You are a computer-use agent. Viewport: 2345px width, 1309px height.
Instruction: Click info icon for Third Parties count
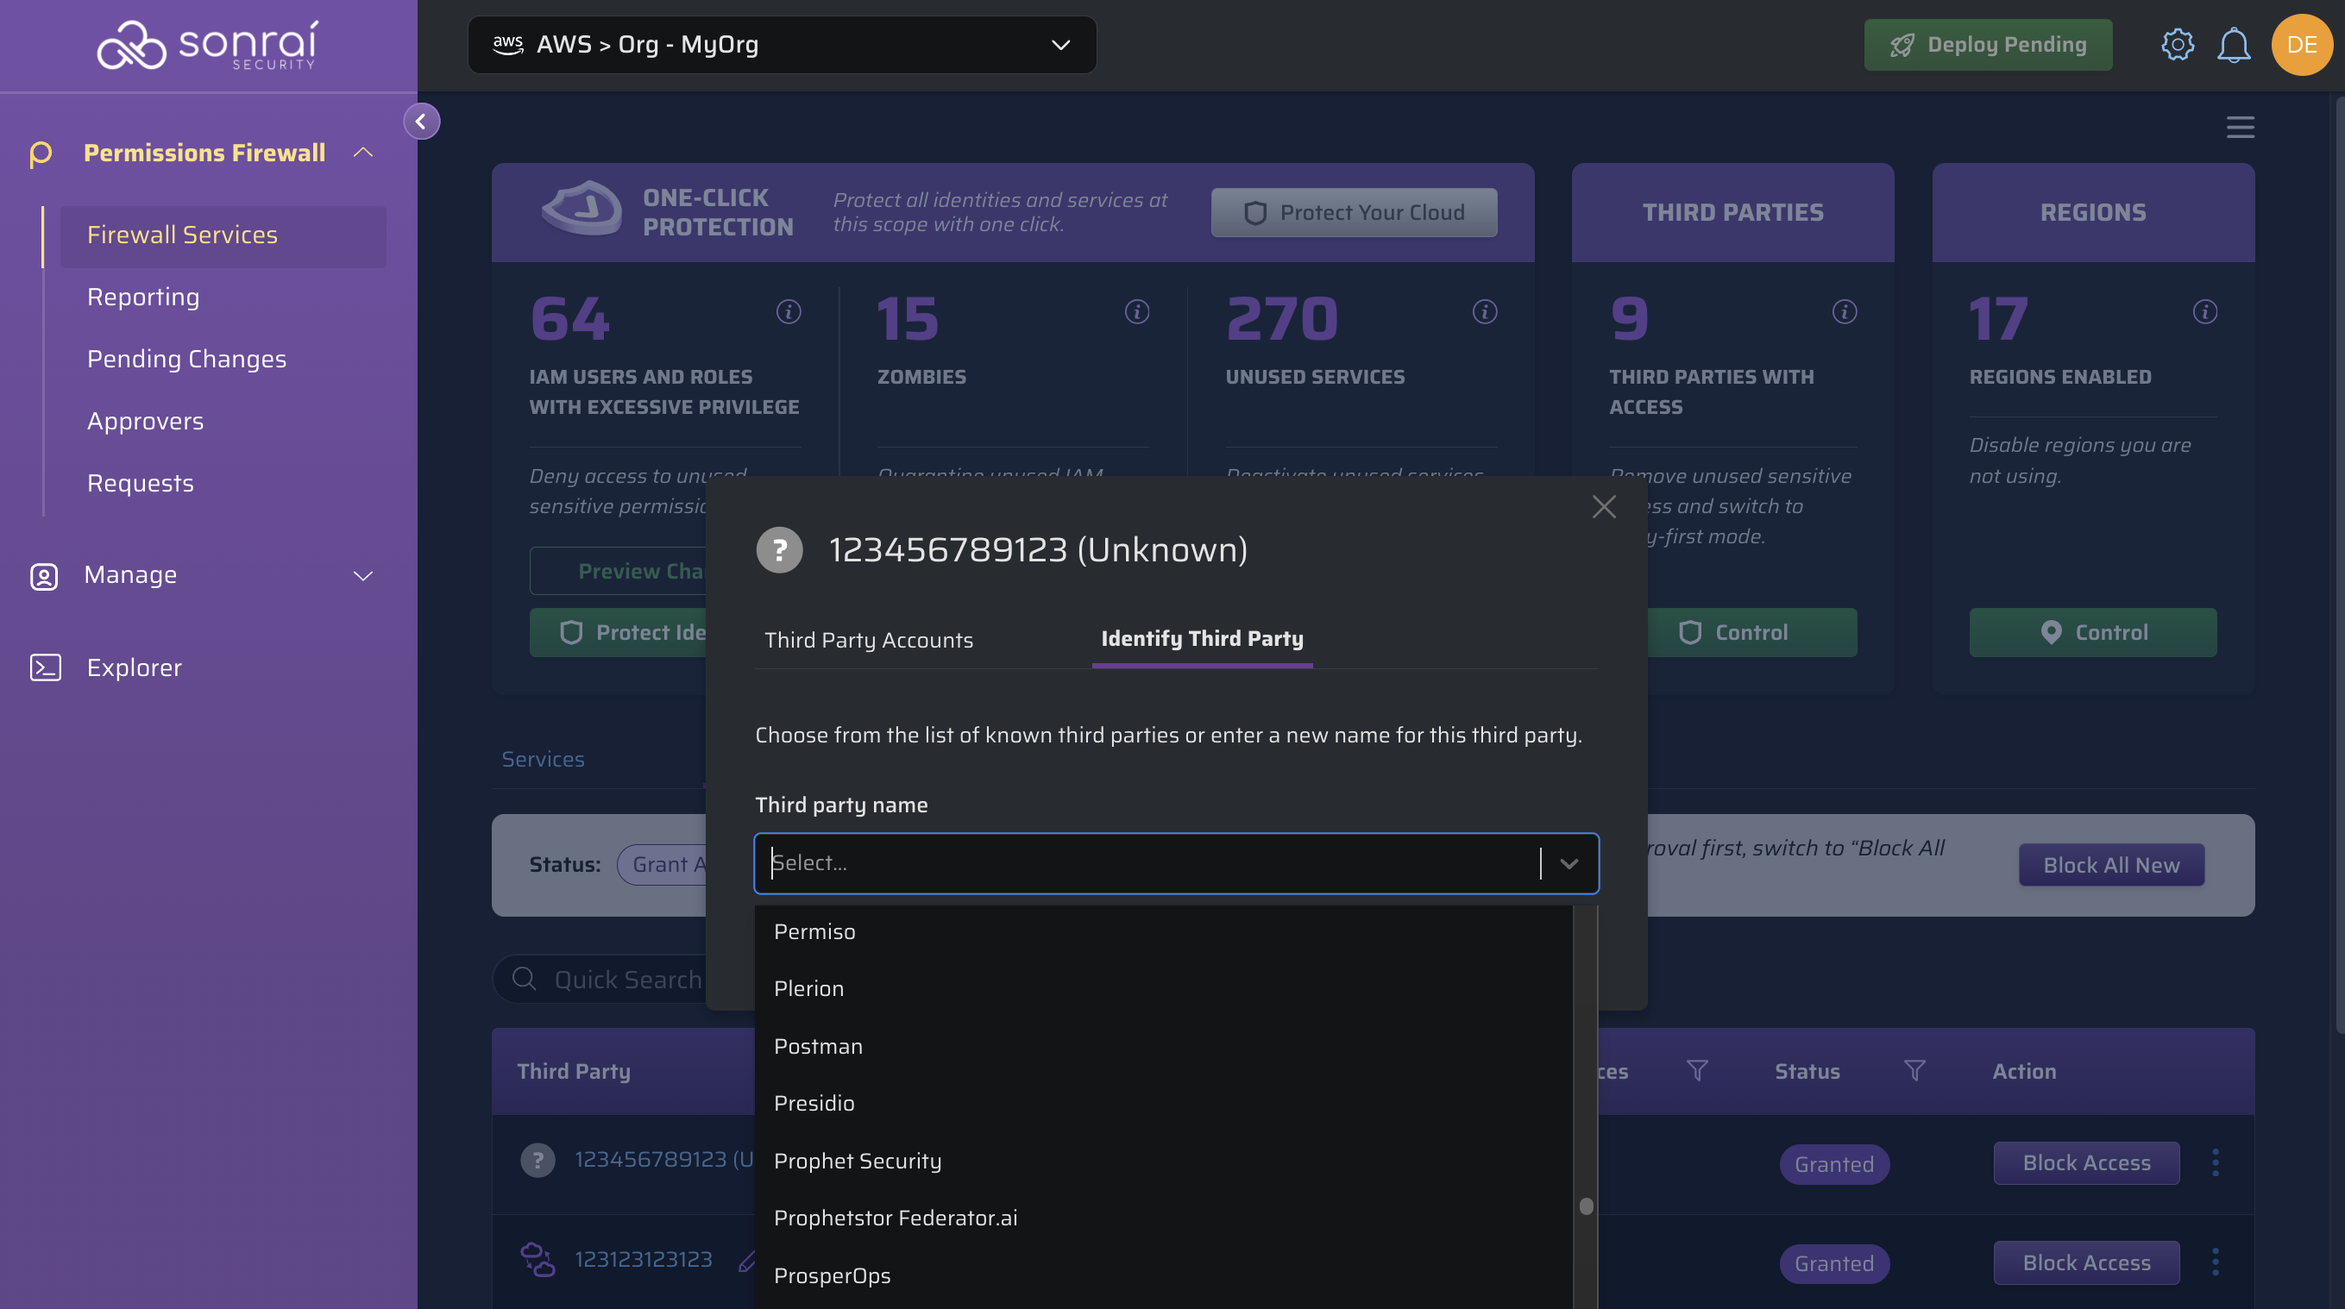click(x=1845, y=312)
